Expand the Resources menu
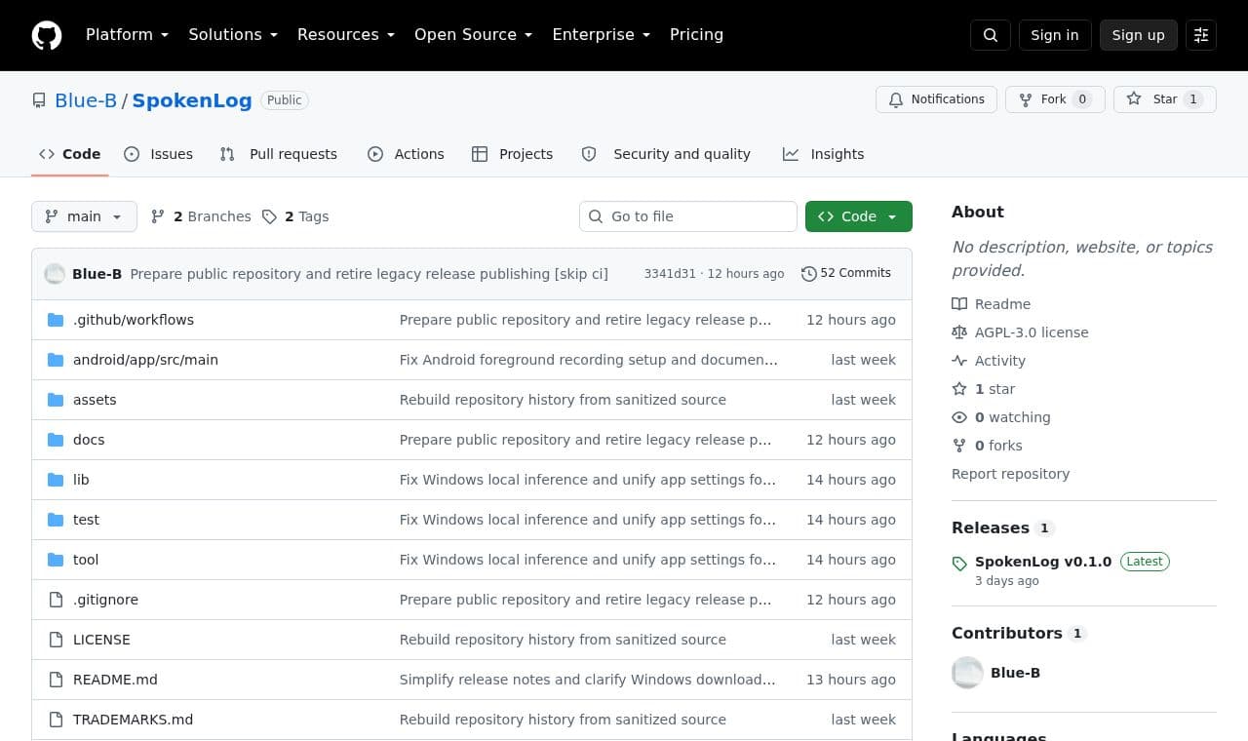The width and height of the screenshot is (1248, 741). click(346, 35)
